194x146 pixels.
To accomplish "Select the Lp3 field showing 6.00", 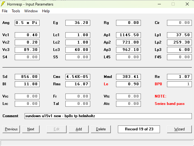I will tap(179, 50).
